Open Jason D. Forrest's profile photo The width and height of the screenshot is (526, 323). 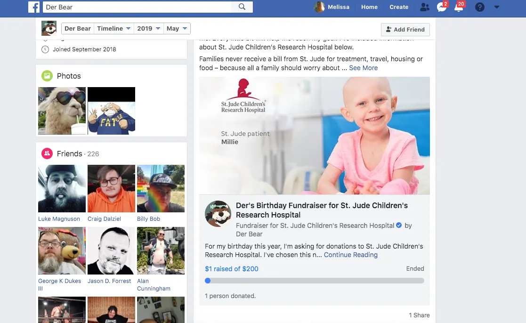point(112,250)
